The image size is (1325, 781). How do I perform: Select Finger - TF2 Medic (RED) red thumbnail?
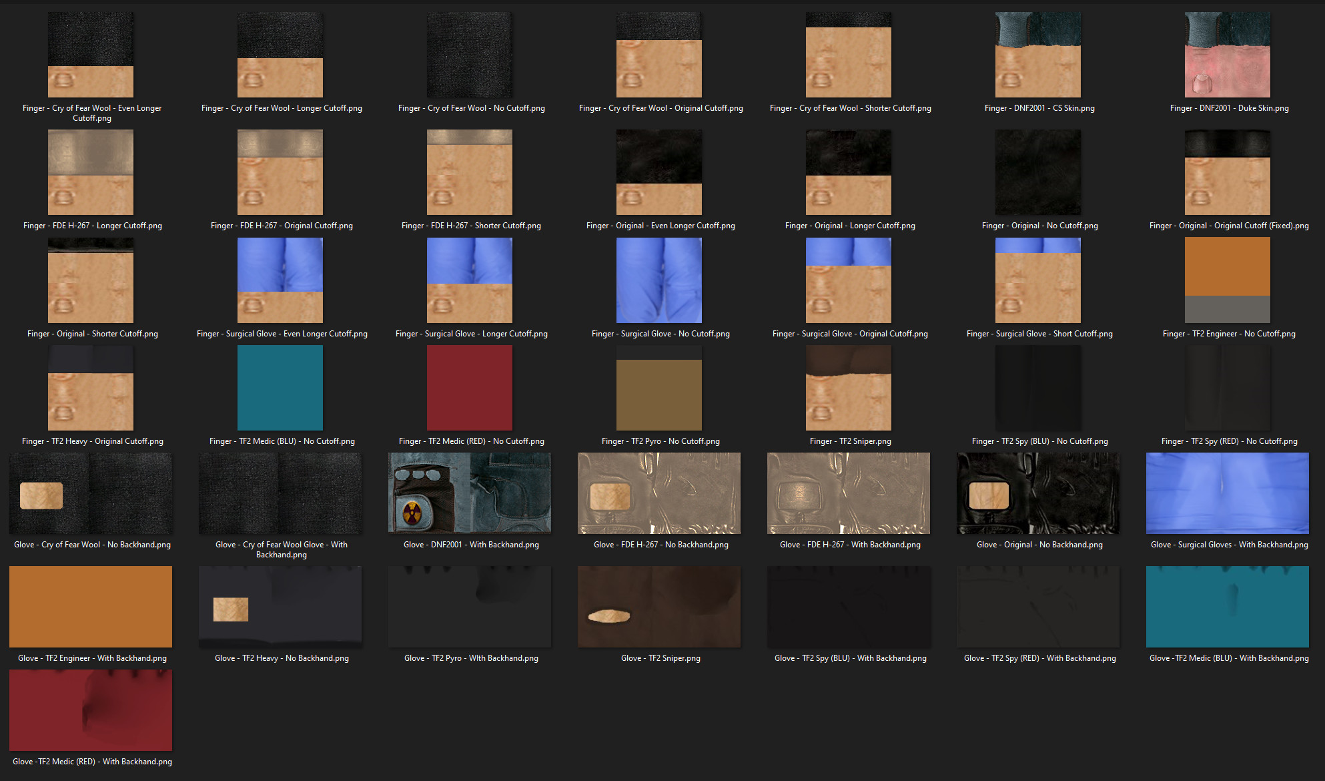pos(470,388)
